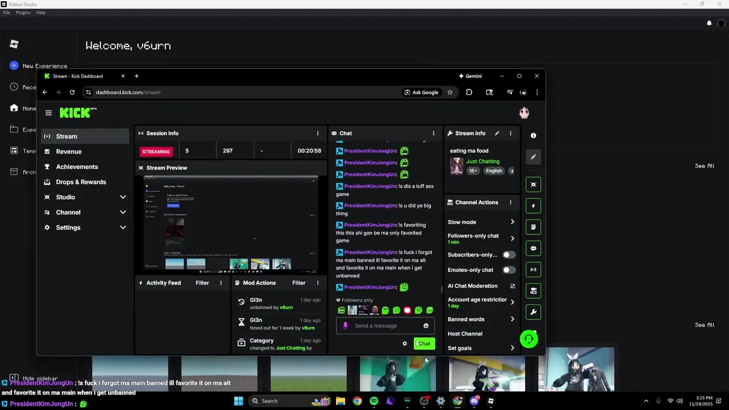Click the pencil edit widget on right rail
Screen dimensions: 729x410
[533, 157]
